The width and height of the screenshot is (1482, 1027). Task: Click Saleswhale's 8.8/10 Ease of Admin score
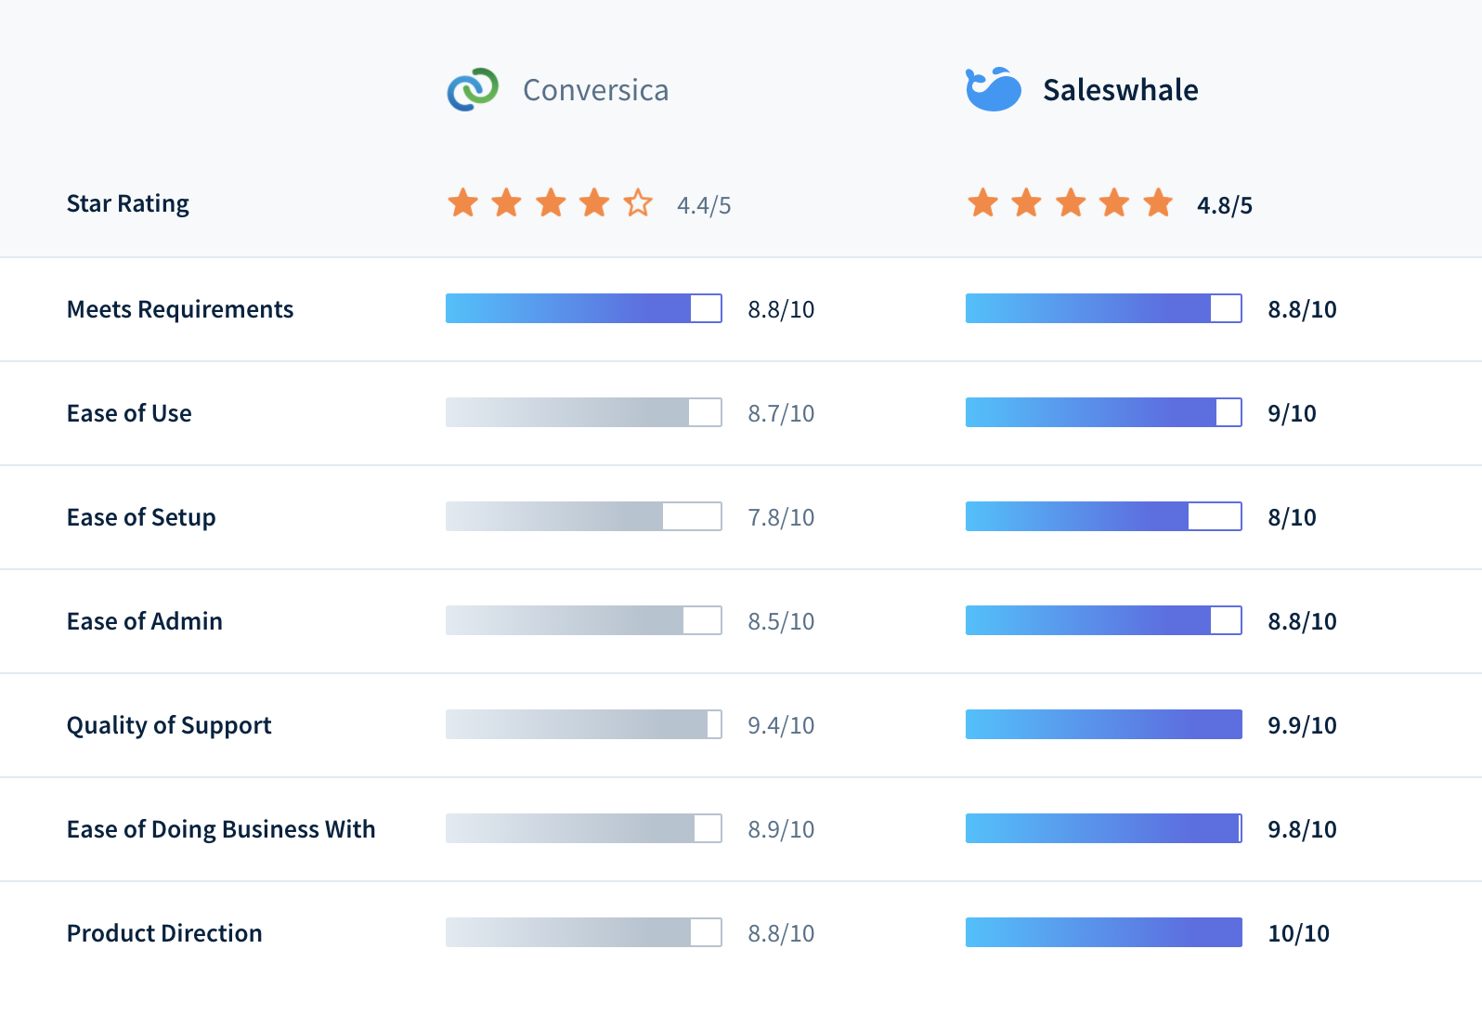[1302, 621]
